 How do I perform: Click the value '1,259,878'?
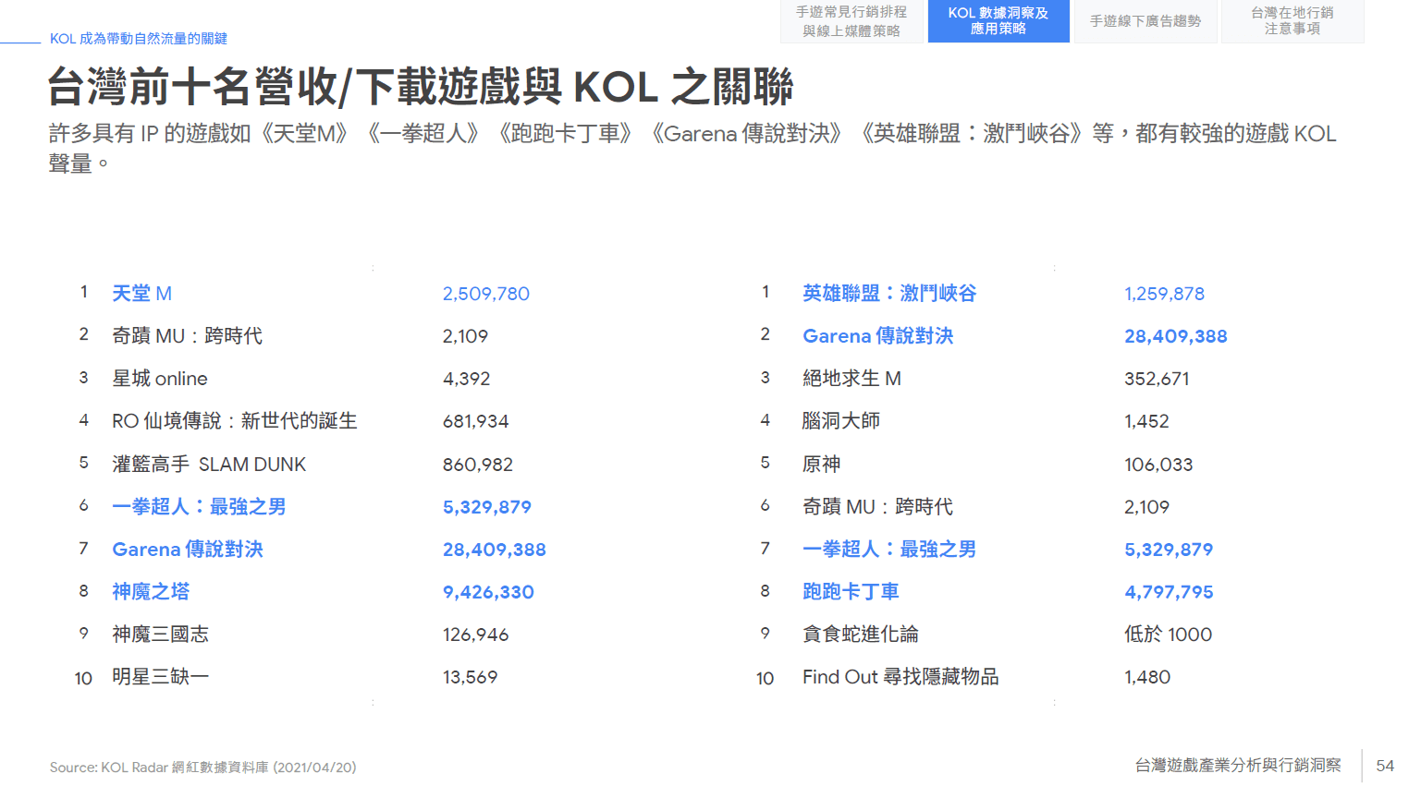[x=1164, y=294]
